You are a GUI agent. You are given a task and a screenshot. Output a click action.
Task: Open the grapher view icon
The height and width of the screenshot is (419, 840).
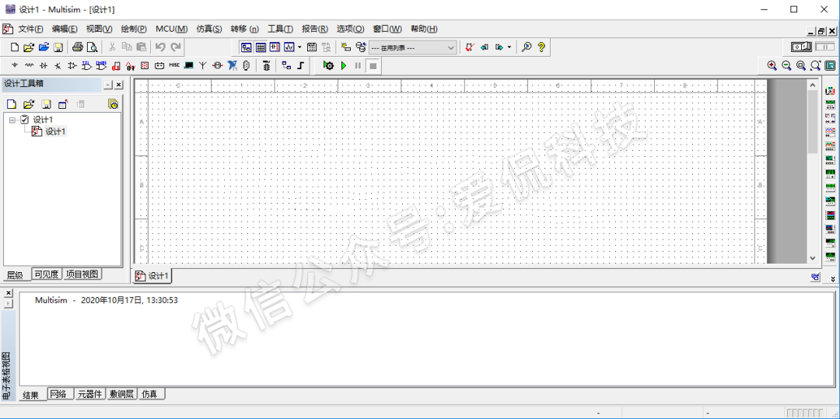289,47
